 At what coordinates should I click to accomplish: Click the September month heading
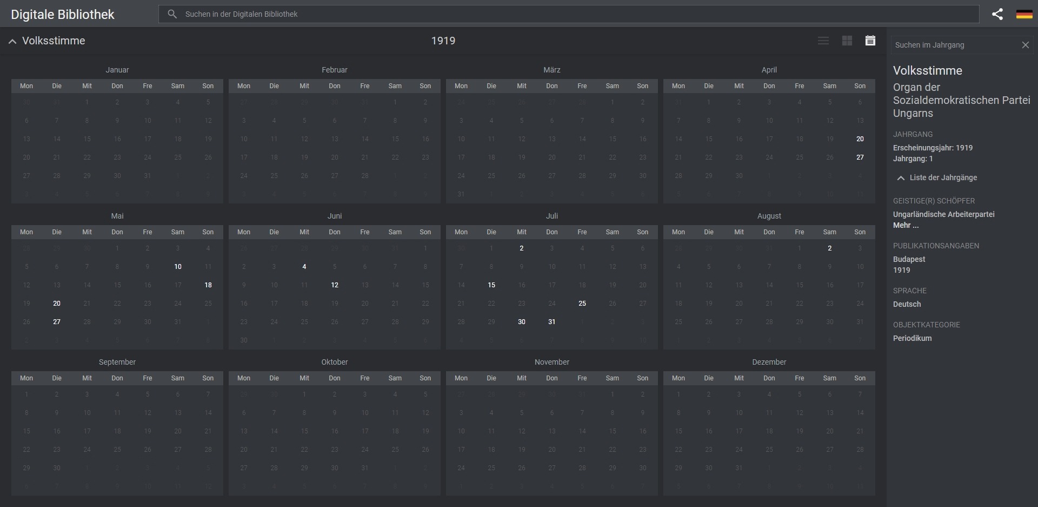tap(117, 362)
